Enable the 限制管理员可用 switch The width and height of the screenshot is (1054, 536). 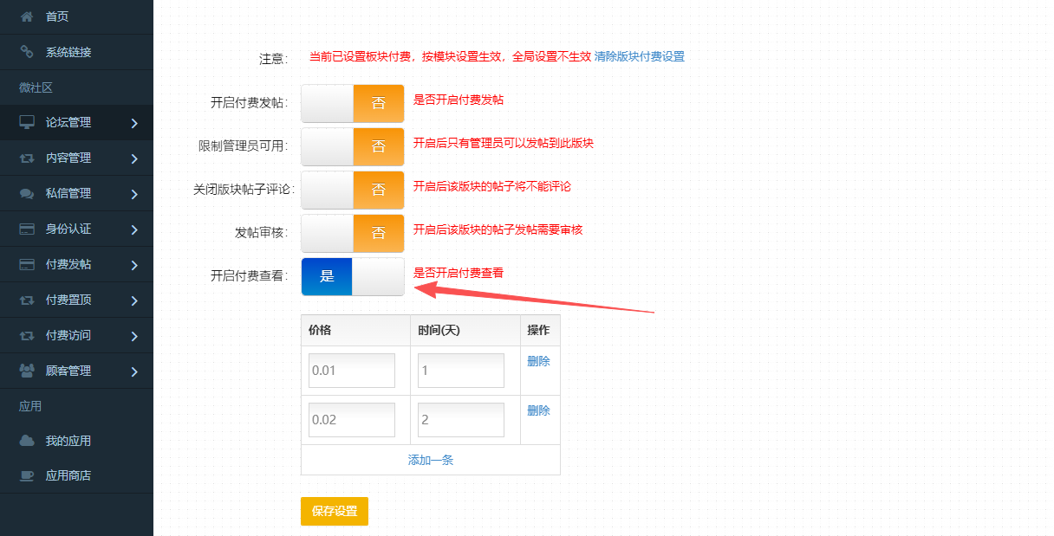point(353,146)
